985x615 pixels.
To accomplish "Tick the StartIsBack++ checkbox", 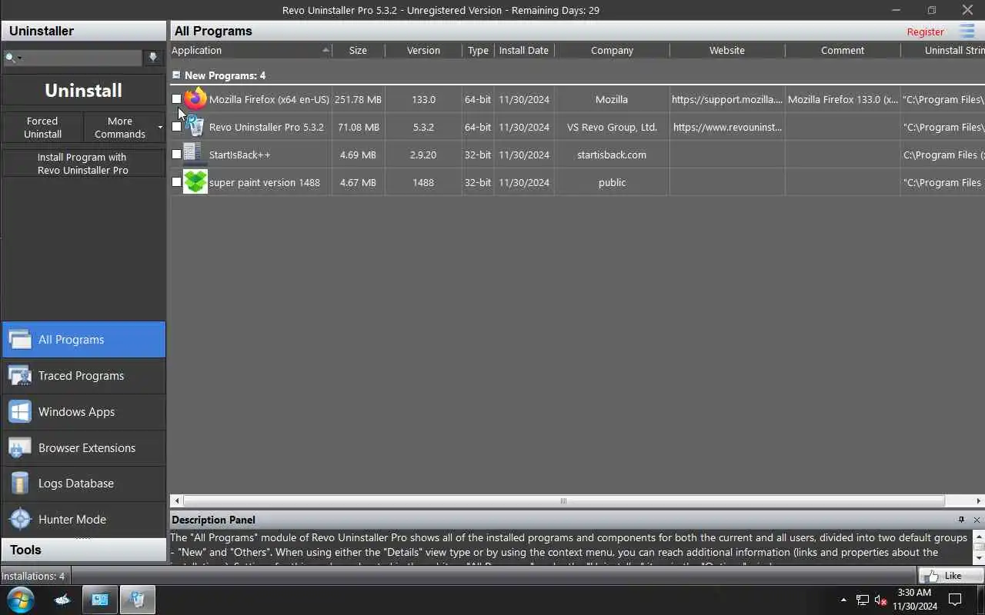I will coord(176,155).
